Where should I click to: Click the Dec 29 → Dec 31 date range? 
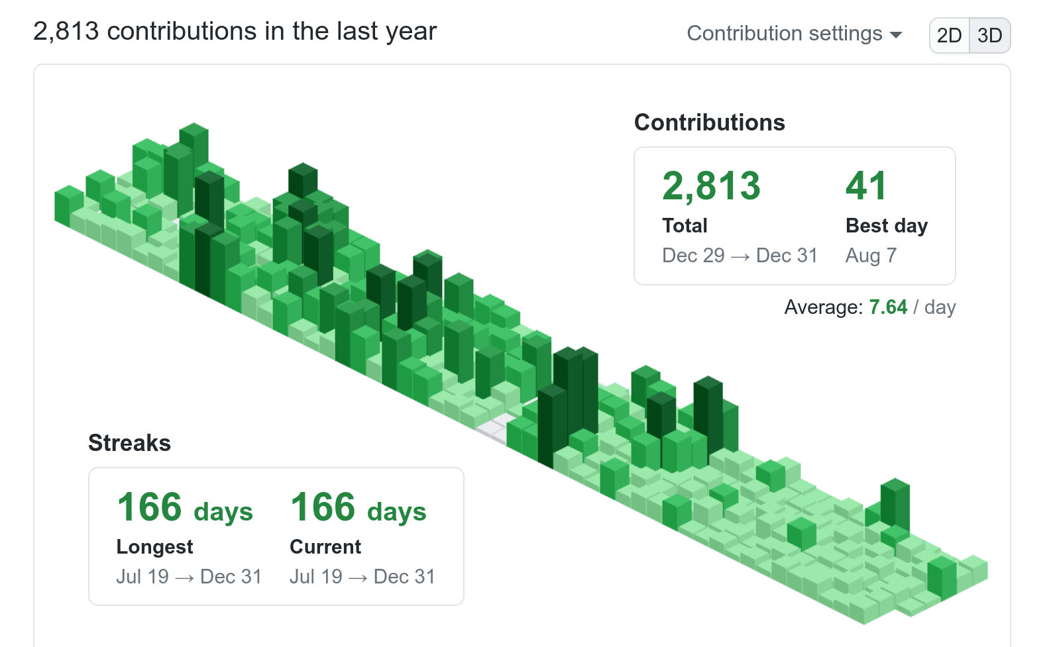740,256
